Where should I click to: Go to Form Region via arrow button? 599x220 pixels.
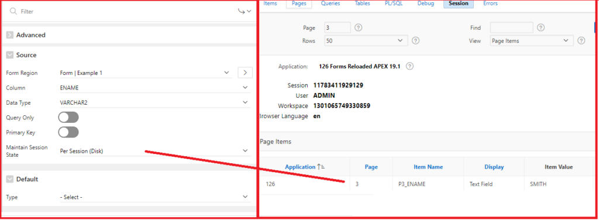pos(245,73)
